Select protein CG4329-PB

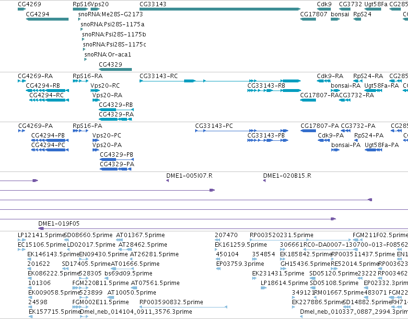117,159
